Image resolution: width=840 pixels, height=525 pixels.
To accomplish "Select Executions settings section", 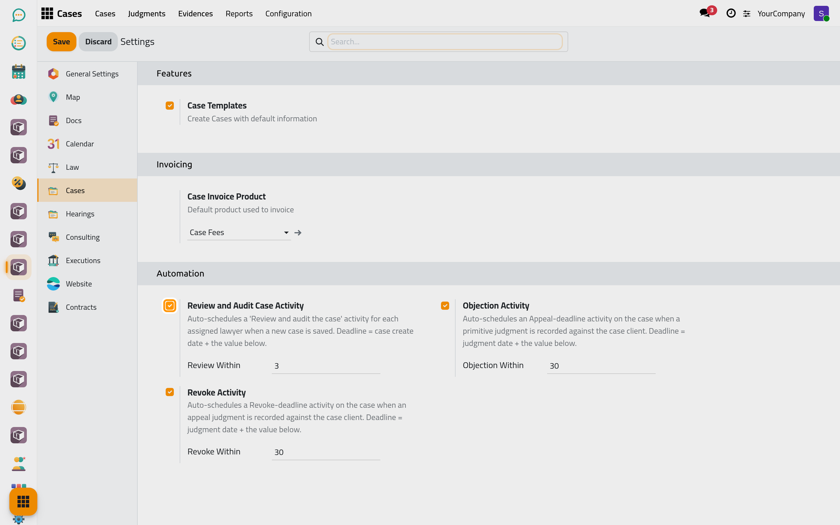I will (x=87, y=260).
